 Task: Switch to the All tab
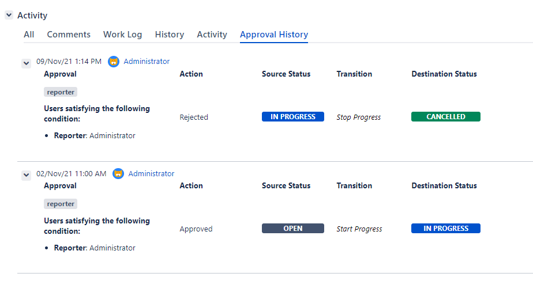(29, 35)
